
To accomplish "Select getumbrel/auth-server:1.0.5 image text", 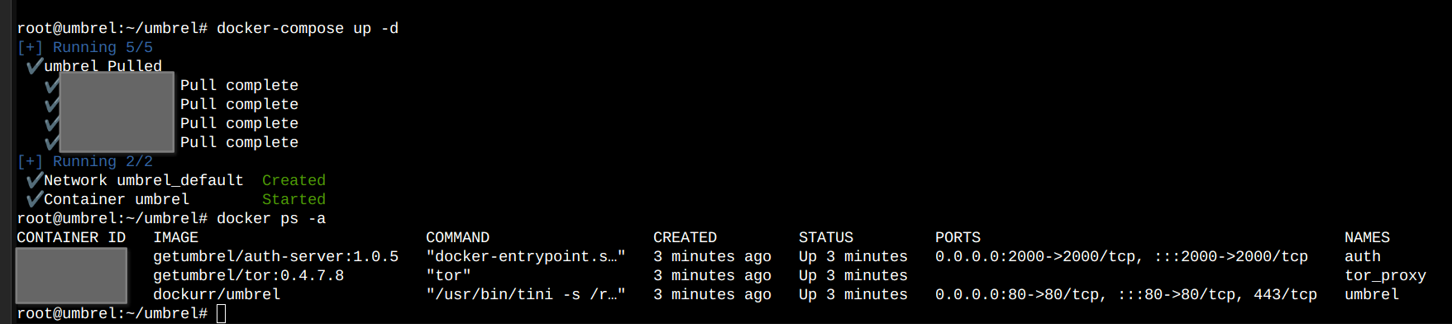I will pos(275,256).
